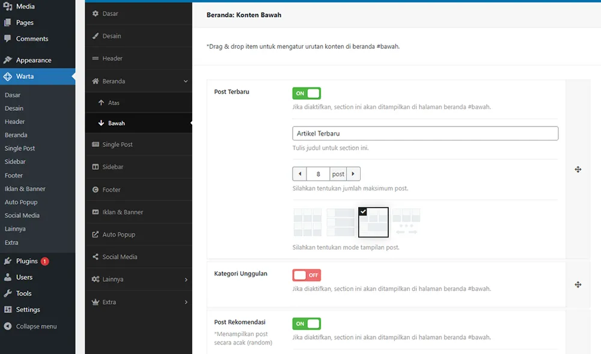This screenshot has height=354, width=601.
Task: Enable the Kategori Unggulan toggle
Action: pyautogui.click(x=307, y=275)
